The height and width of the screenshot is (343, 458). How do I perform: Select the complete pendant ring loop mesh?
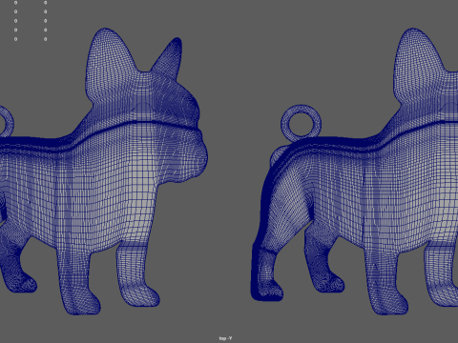[301, 123]
